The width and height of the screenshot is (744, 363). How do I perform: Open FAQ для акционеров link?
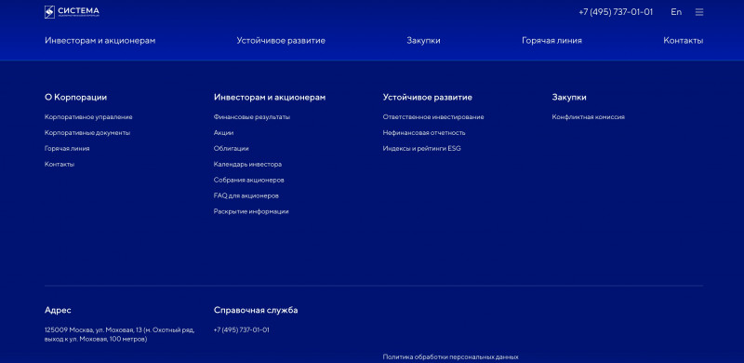click(246, 195)
